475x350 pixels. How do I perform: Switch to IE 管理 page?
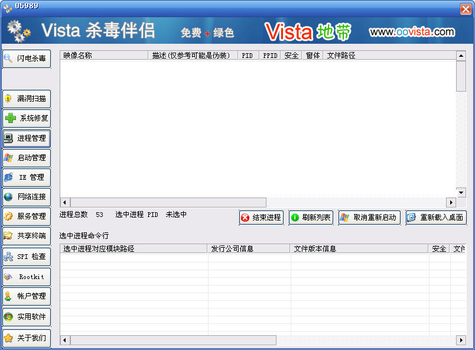pyautogui.click(x=27, y=177)
